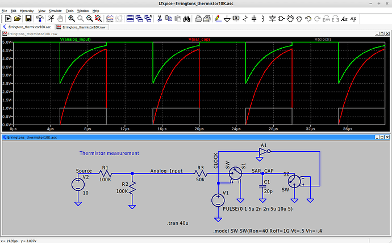
Task: Open the Tools menu
Action: click(x=69, y=11)
